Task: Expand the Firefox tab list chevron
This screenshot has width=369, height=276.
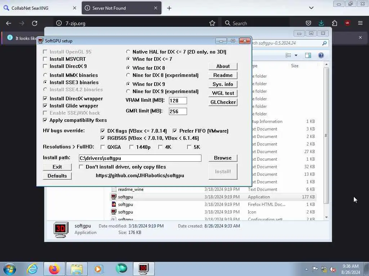Action: pyautogui.click(x=311, y=8)
